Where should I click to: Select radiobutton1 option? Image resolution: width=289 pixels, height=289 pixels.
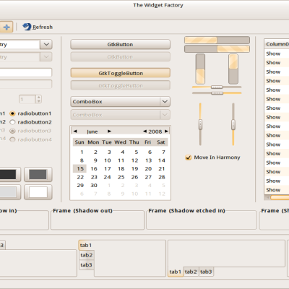[x=30, y=113]
